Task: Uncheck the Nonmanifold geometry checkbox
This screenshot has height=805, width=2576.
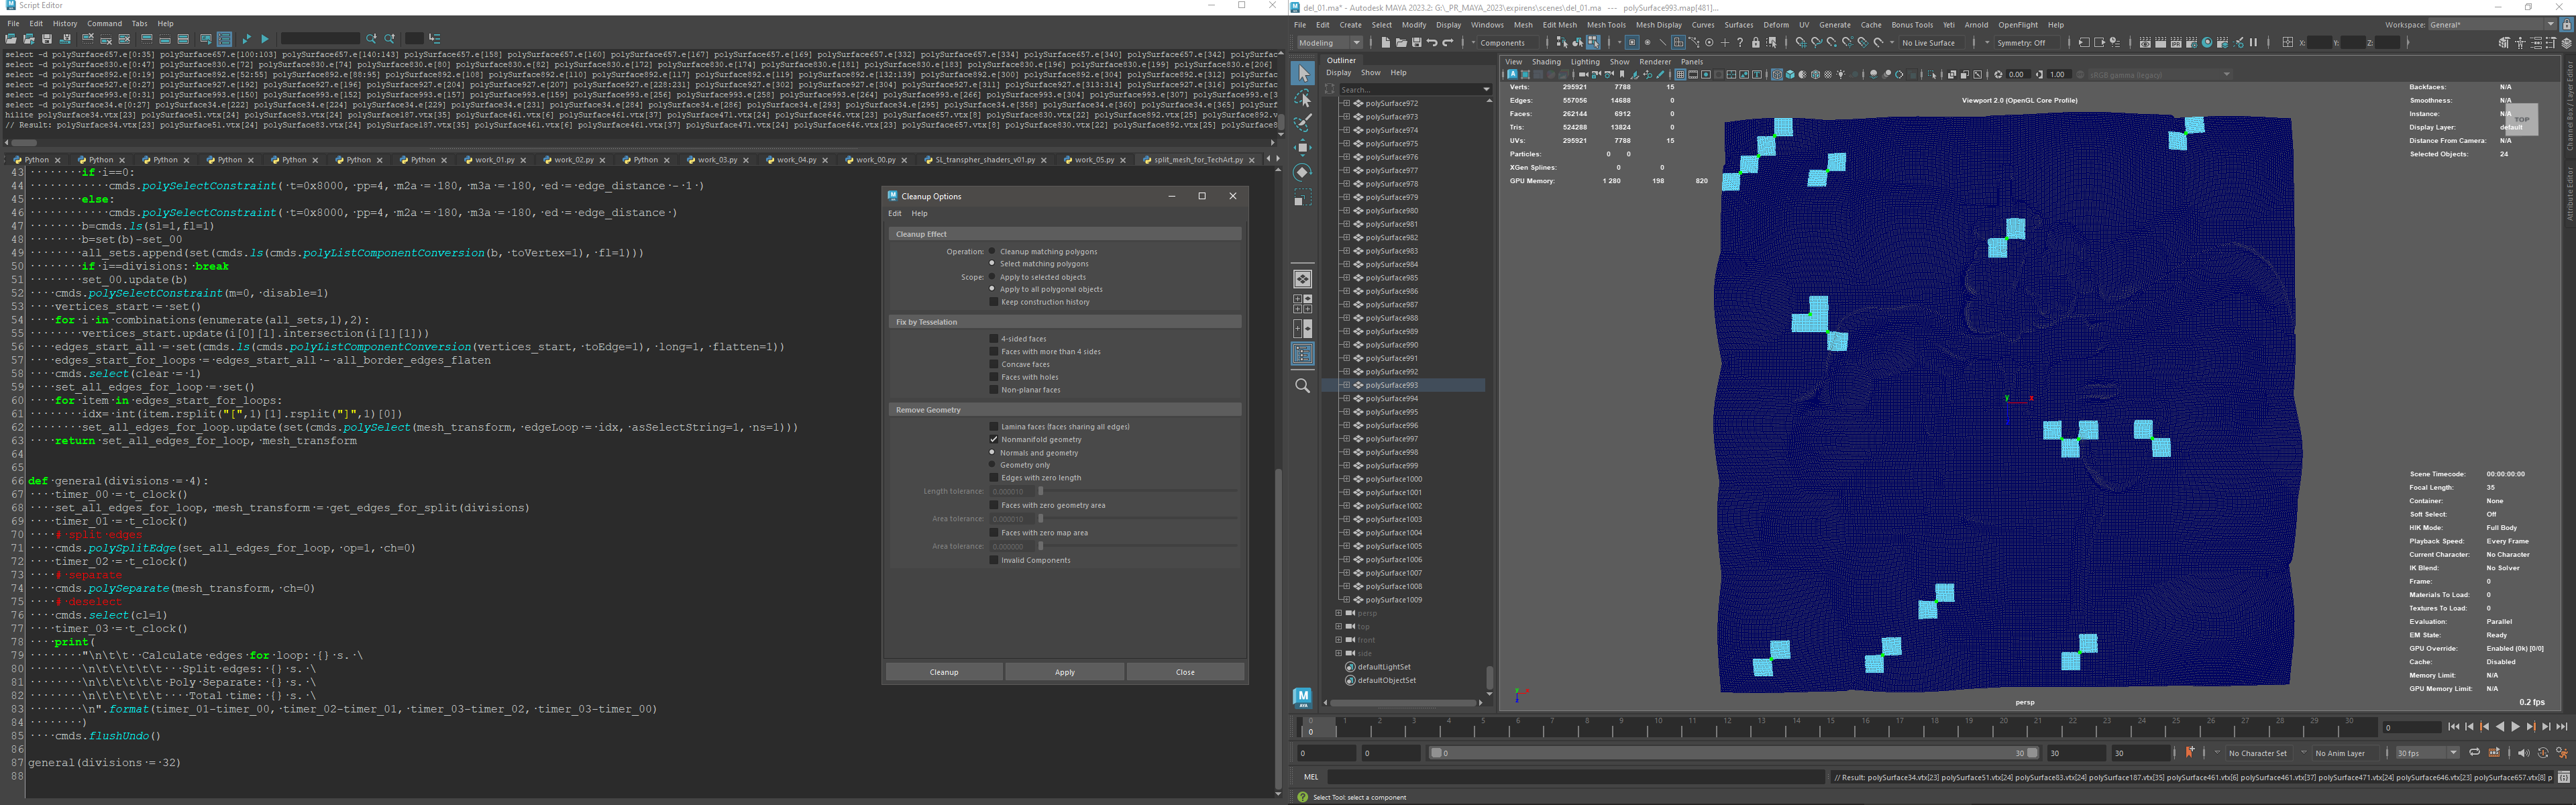Action: (x=993, y=439)
